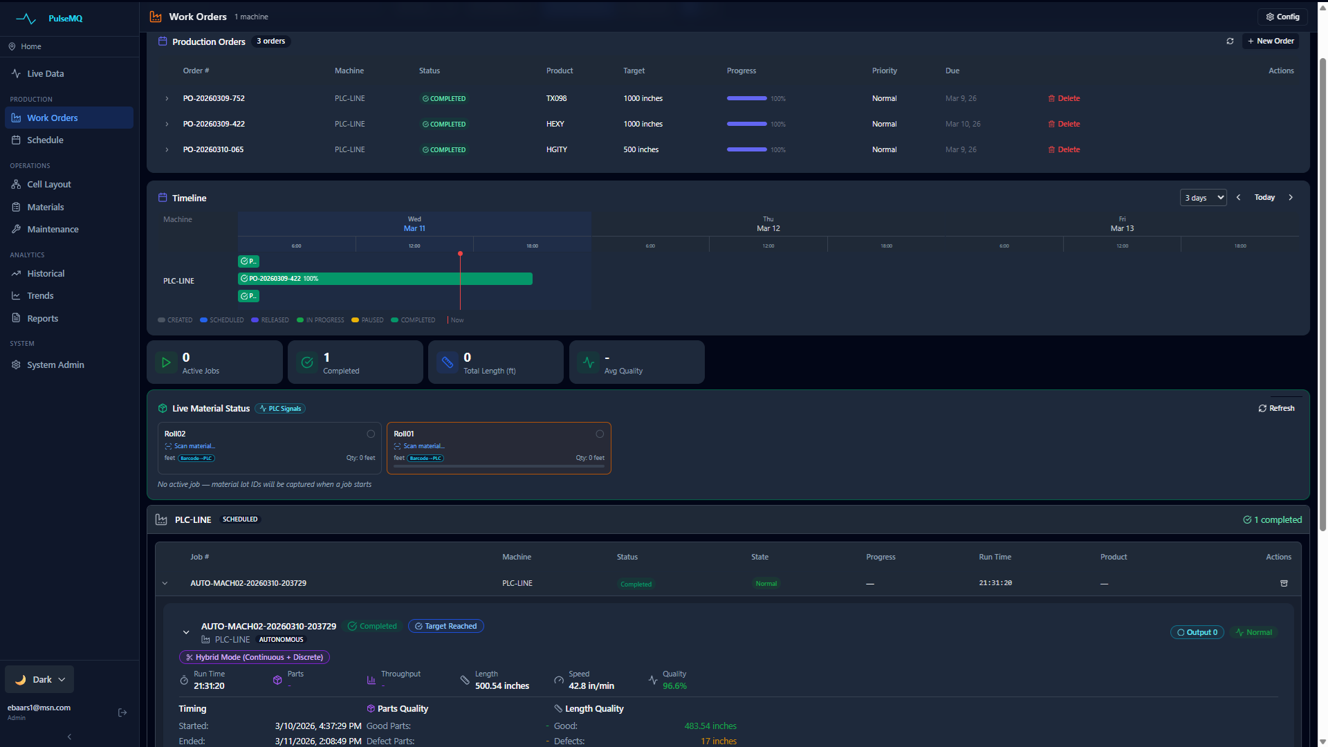
Task: Open System Admin settings icon
Action: (16, 365)
